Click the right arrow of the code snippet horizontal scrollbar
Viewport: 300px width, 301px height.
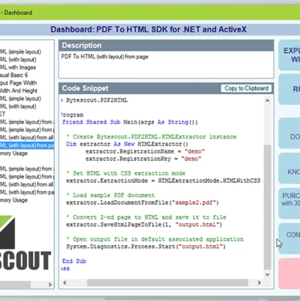pyautogui.click(x=259, y=283)
